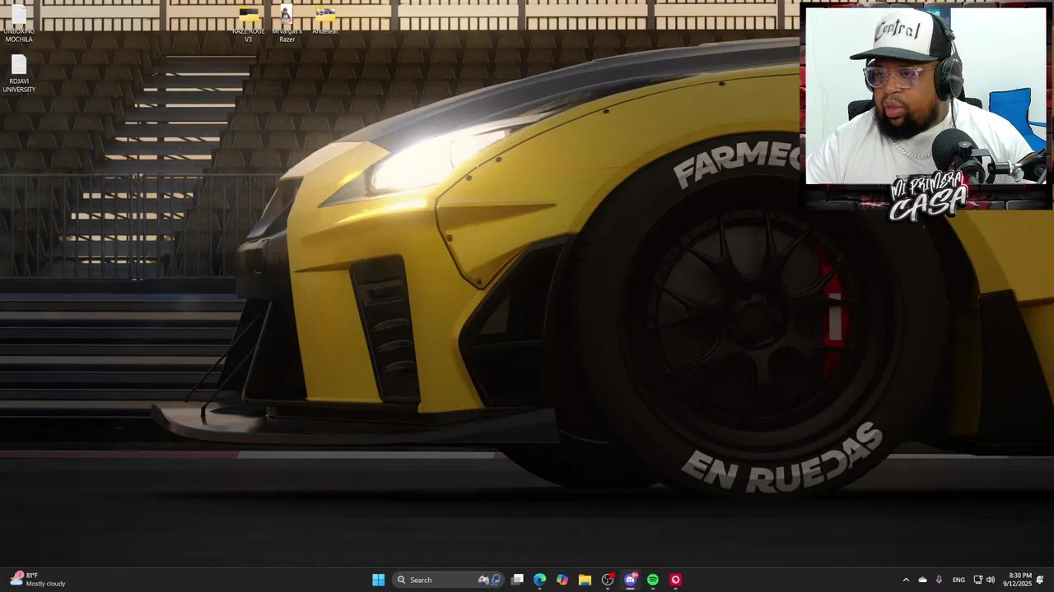Open the OneDrive cloud tray icon

click(922, 580)
